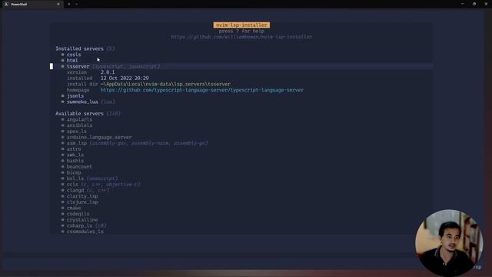Screen dimensions: 492x277
Task: Close the terminal window
Action: pyautogui.click(x=486, y=4)
